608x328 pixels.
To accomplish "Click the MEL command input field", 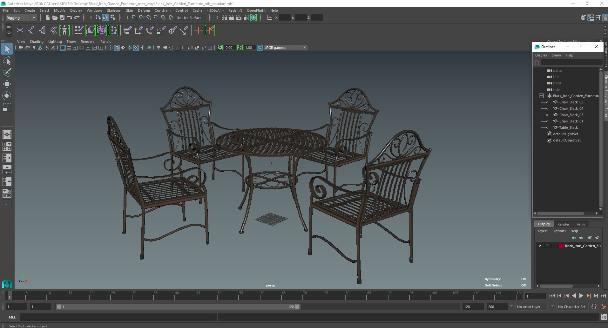I will coord(118,317).
